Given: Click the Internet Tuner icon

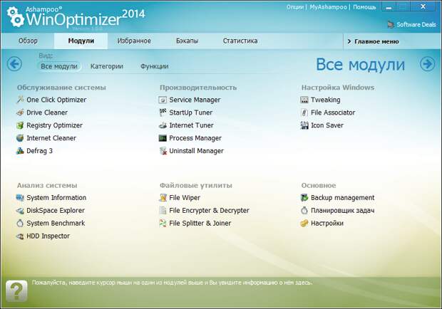Looking at the screenshot, I should pos(163,125).
